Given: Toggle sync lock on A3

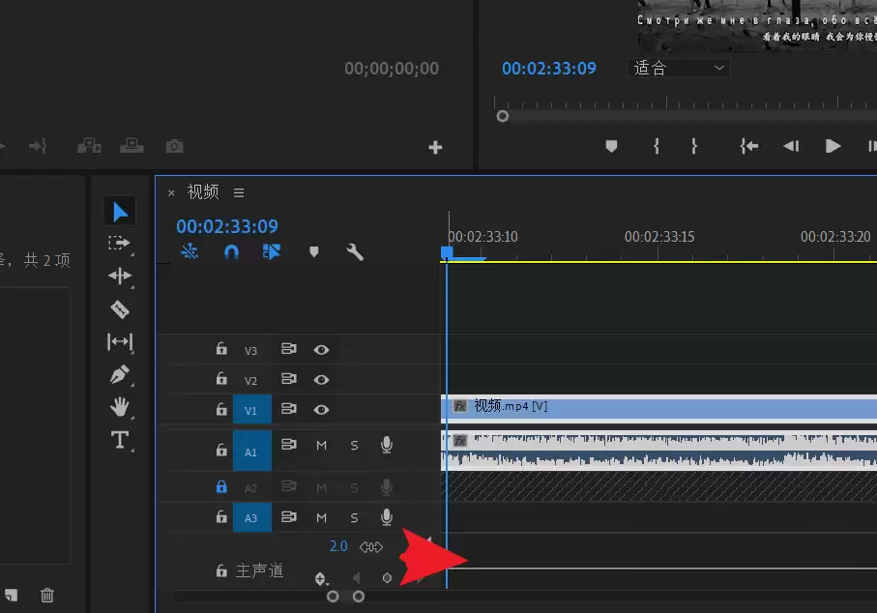Looking at the screenshot, I should pyautogui.click(x=288, y=516).
